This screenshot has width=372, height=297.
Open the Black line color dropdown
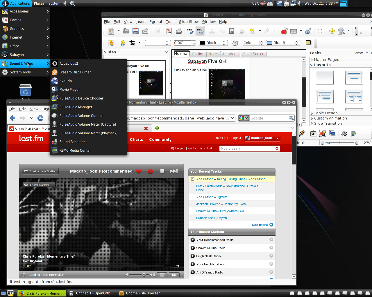[x=224, y=43]
